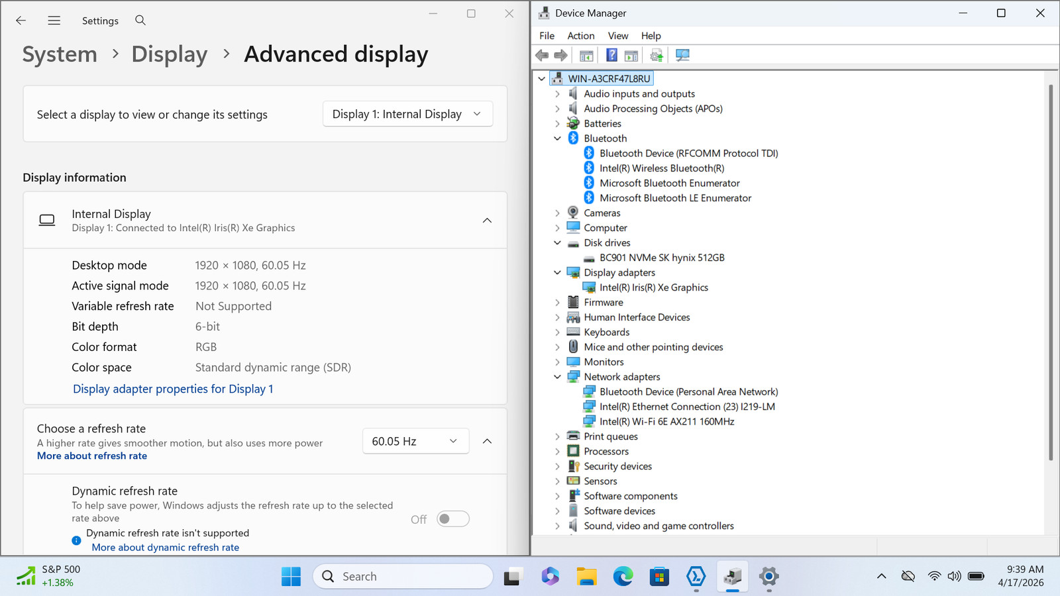Open the Settings navigation hamburger menu

[54, 21]
